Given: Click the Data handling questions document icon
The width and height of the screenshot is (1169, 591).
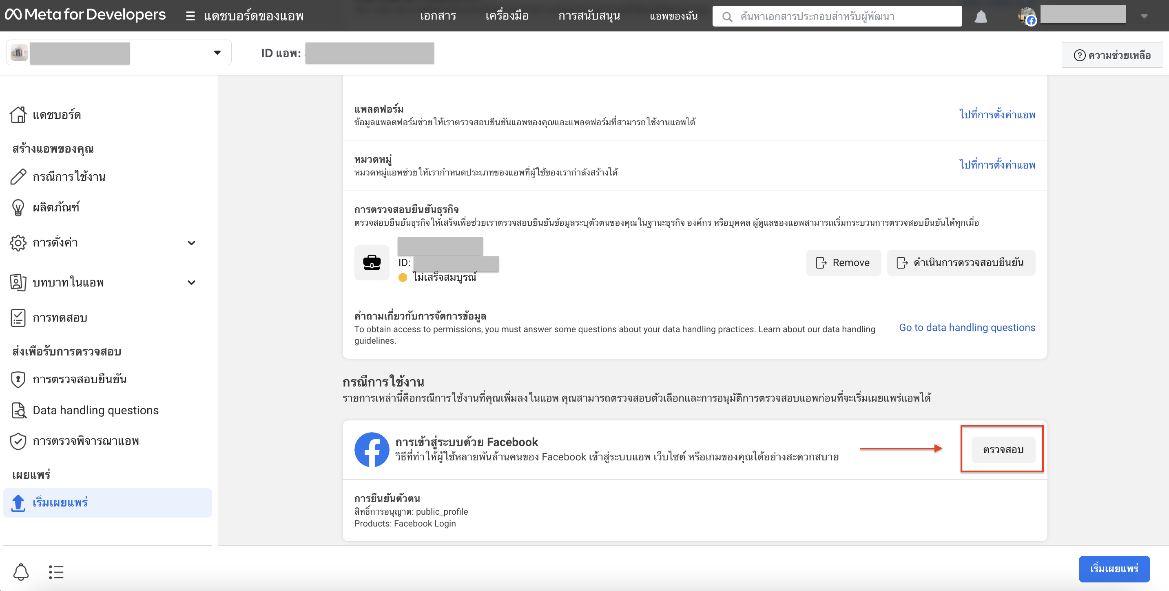Looking at the screenshot, I should point(18,410).
